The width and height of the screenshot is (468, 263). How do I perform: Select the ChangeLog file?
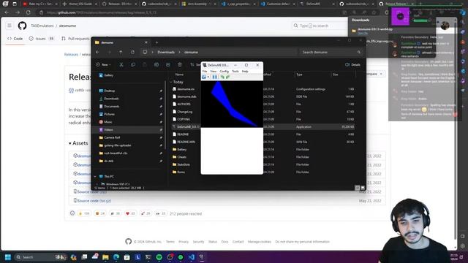point(184,112)
